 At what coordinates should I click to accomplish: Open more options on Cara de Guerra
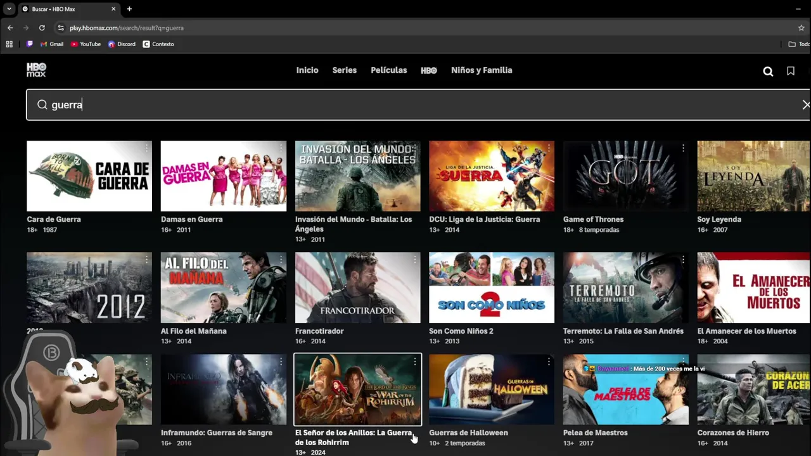146,148
